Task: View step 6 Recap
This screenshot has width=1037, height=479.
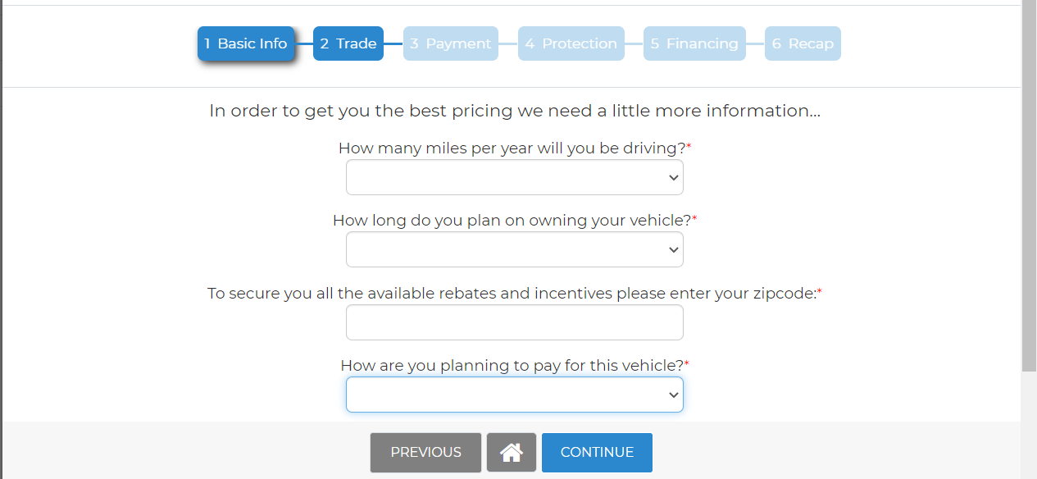Action: pos(803,43)
